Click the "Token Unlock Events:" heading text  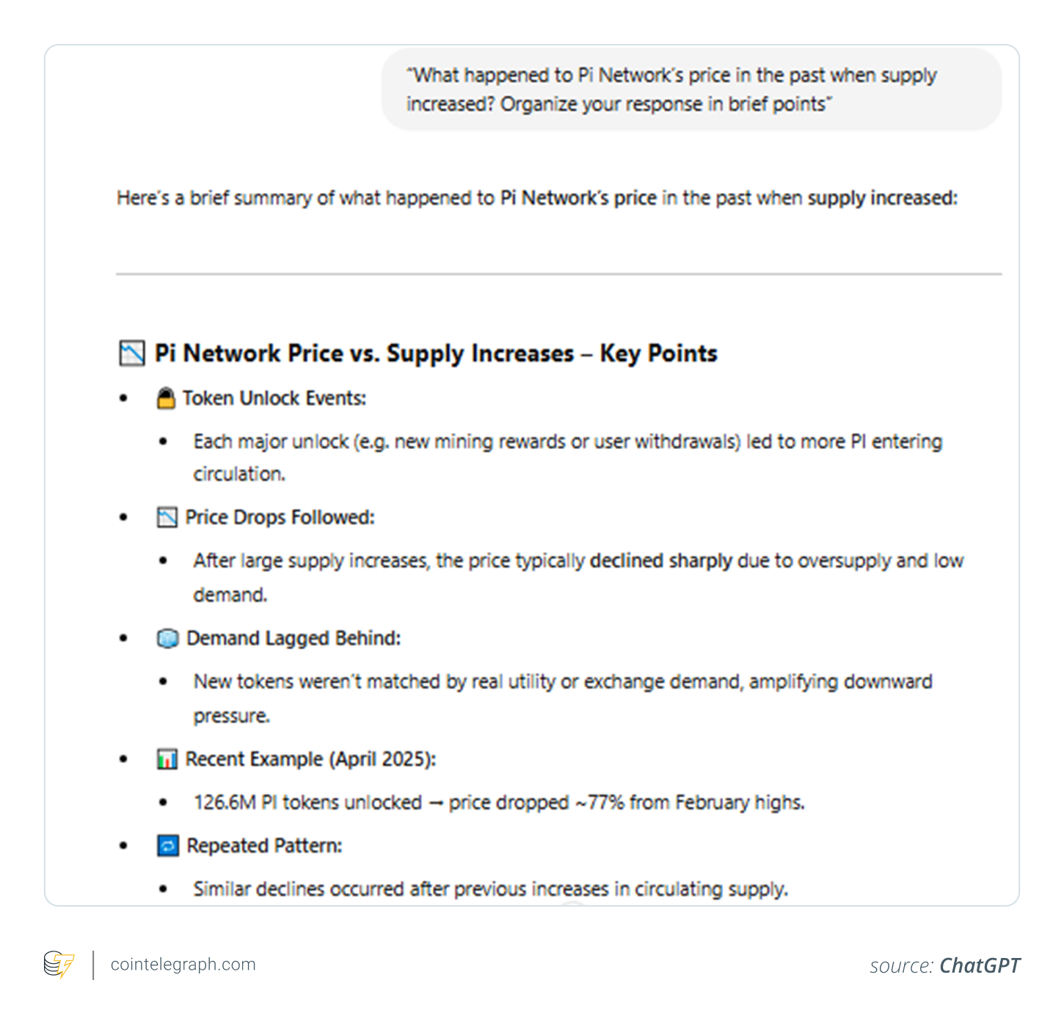tap(274, 398)
